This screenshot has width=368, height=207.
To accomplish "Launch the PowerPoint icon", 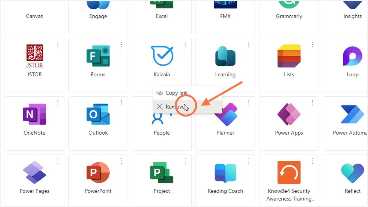I will click(x=98, y=173).
